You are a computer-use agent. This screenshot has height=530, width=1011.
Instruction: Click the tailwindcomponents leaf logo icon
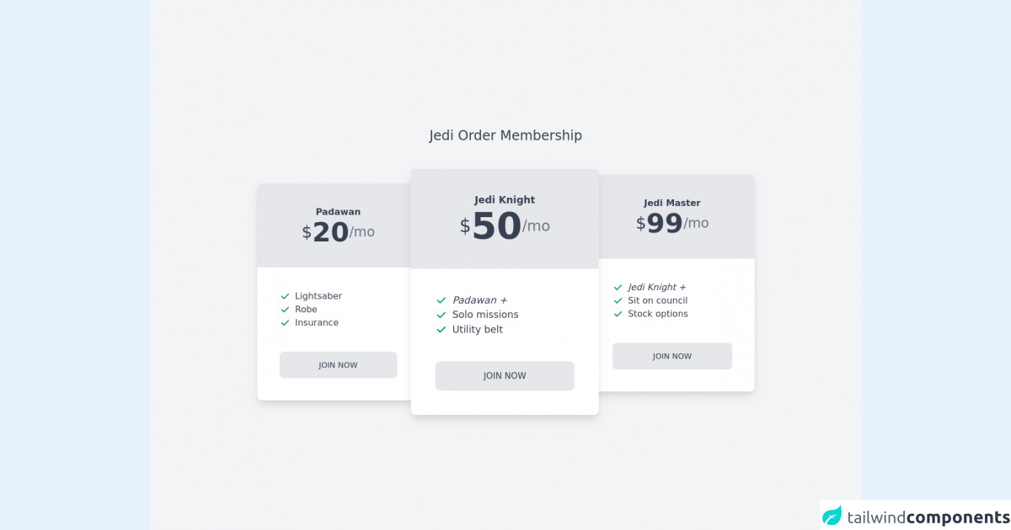pyautogui.click(x=832, y=516)
